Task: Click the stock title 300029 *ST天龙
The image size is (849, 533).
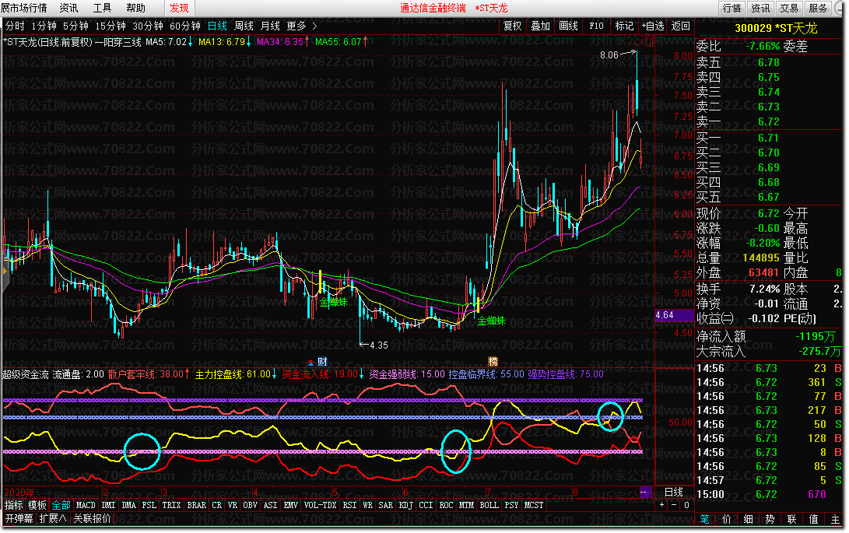Action: point(776,28)
